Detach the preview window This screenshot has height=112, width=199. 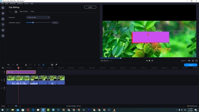197,61
